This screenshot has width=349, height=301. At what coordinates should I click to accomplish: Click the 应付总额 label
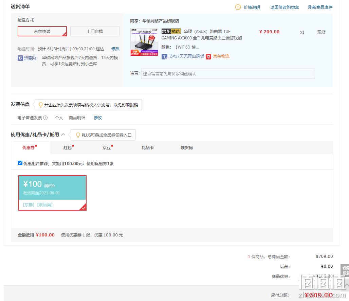pyautogui.click(x=280, y=295)
